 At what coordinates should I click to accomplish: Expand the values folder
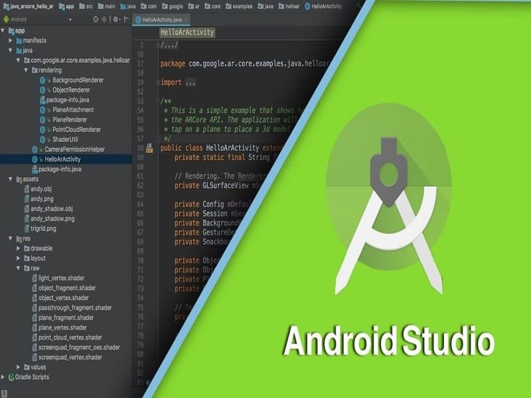click(x=19, y=367)
